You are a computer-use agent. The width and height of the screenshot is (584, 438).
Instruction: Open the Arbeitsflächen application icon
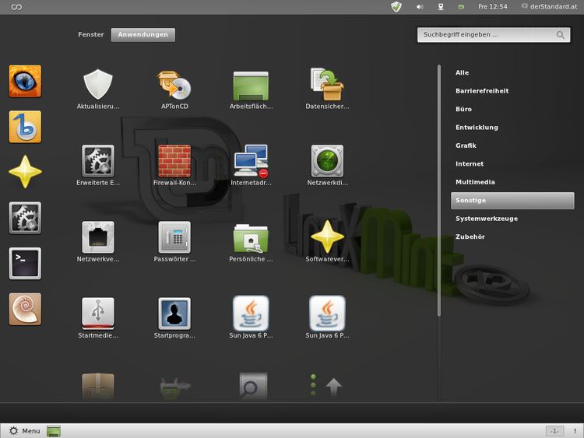click(x=251, y=85)
